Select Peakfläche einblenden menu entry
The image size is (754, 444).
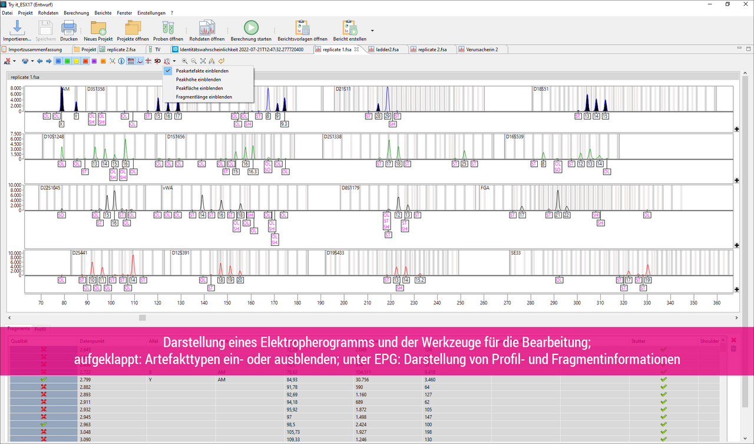(x=199, y=88)
